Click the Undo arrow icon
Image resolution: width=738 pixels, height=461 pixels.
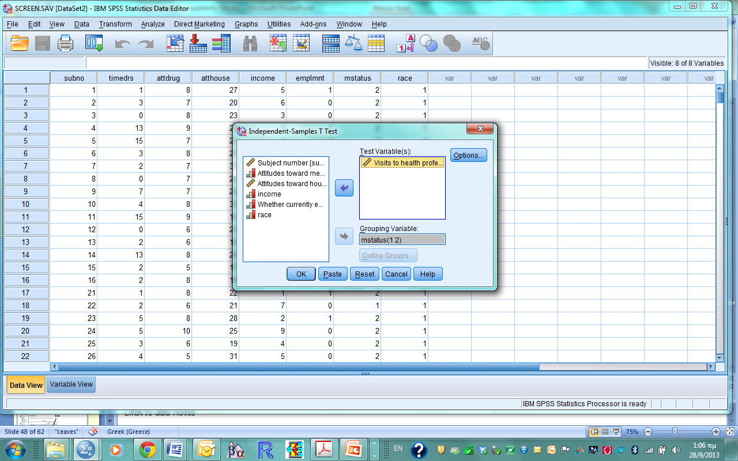click(122, 44)
